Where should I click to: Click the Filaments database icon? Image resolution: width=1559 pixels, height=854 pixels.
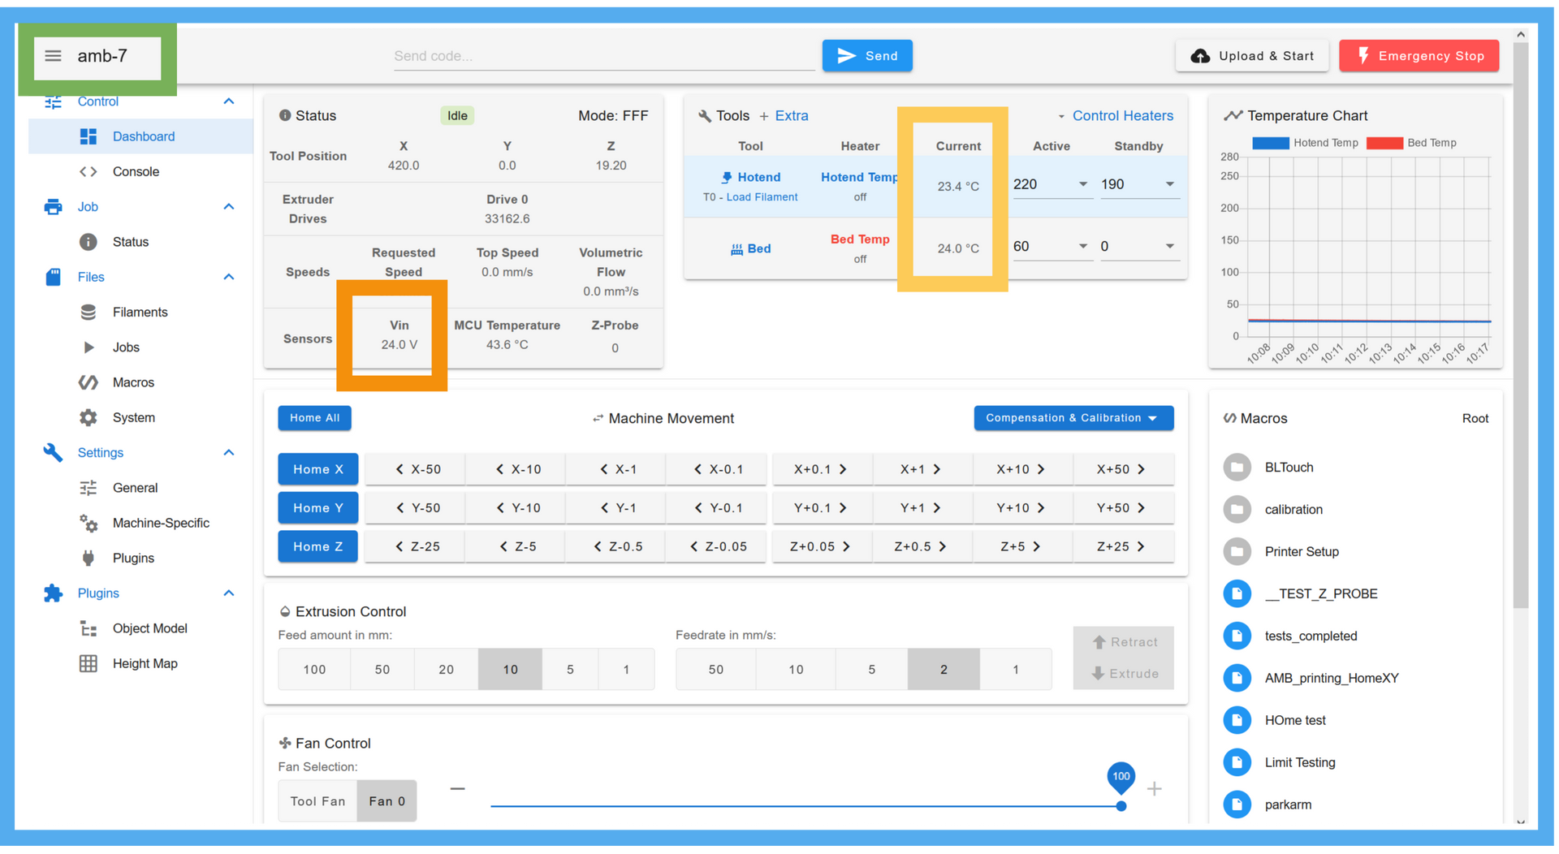pos(89,313)
